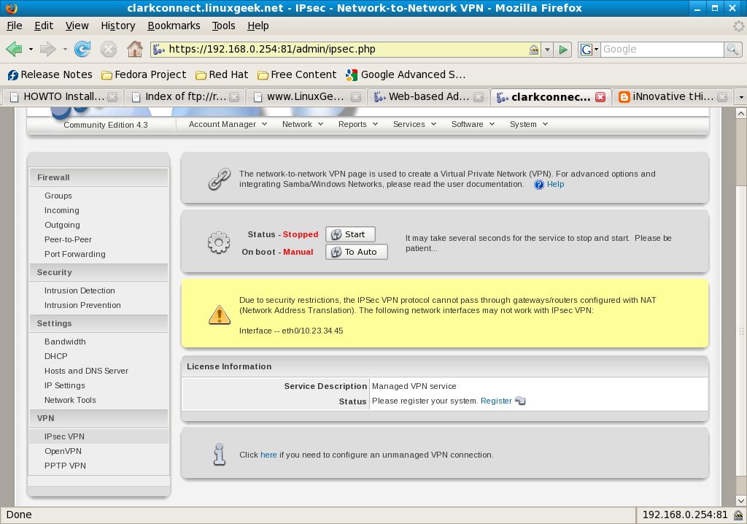Viewport: 747px width, 524px height.
Task: Open the File menu
Action: click(x=15, y=26)
